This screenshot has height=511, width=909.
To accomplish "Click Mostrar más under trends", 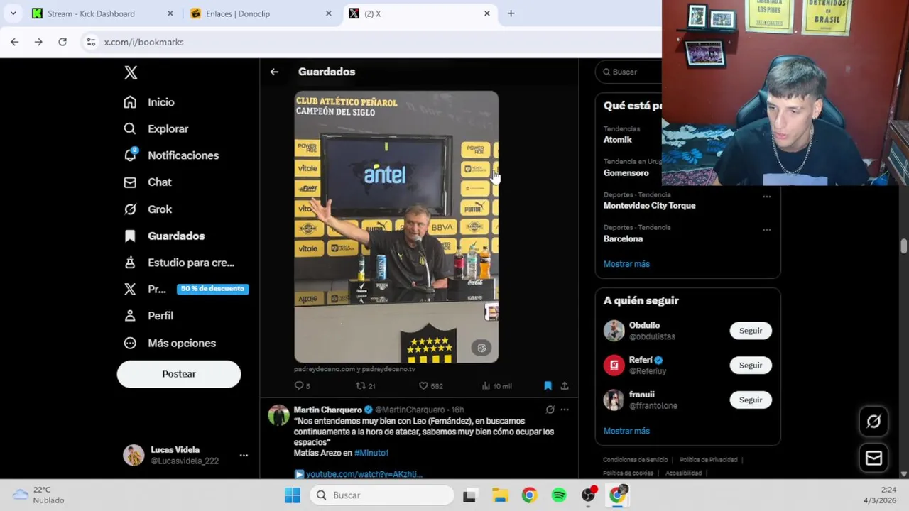I will (626, 264).
